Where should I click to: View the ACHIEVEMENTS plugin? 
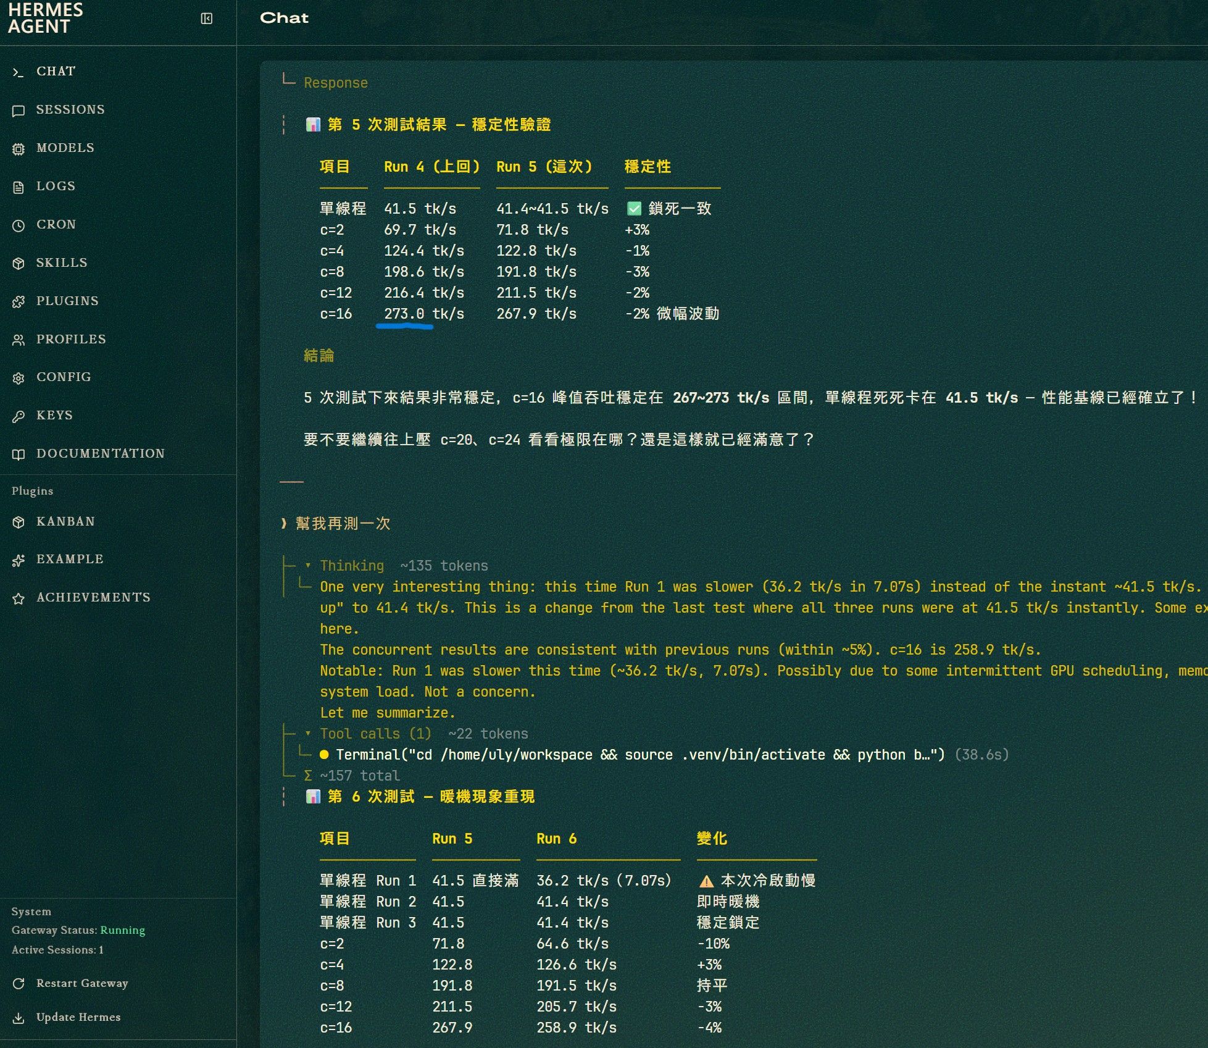(93, 597)
